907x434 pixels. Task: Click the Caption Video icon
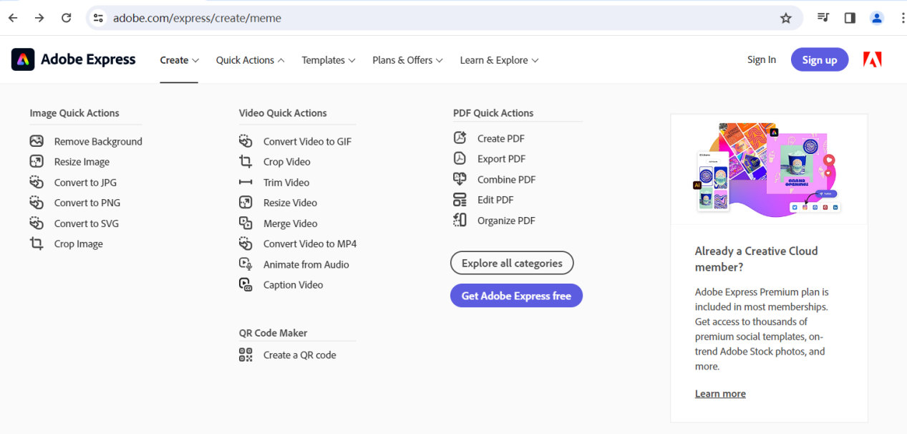tap(246, 284)
